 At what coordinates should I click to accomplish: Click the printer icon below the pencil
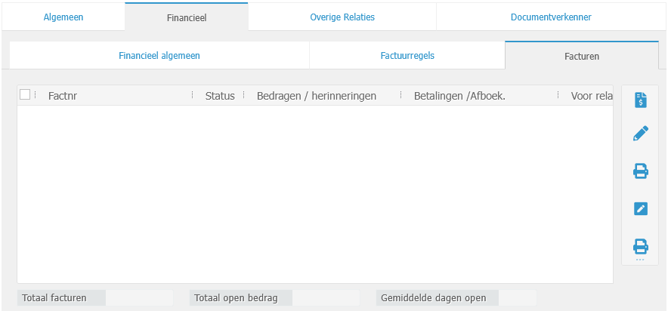[x=640, y=171]
